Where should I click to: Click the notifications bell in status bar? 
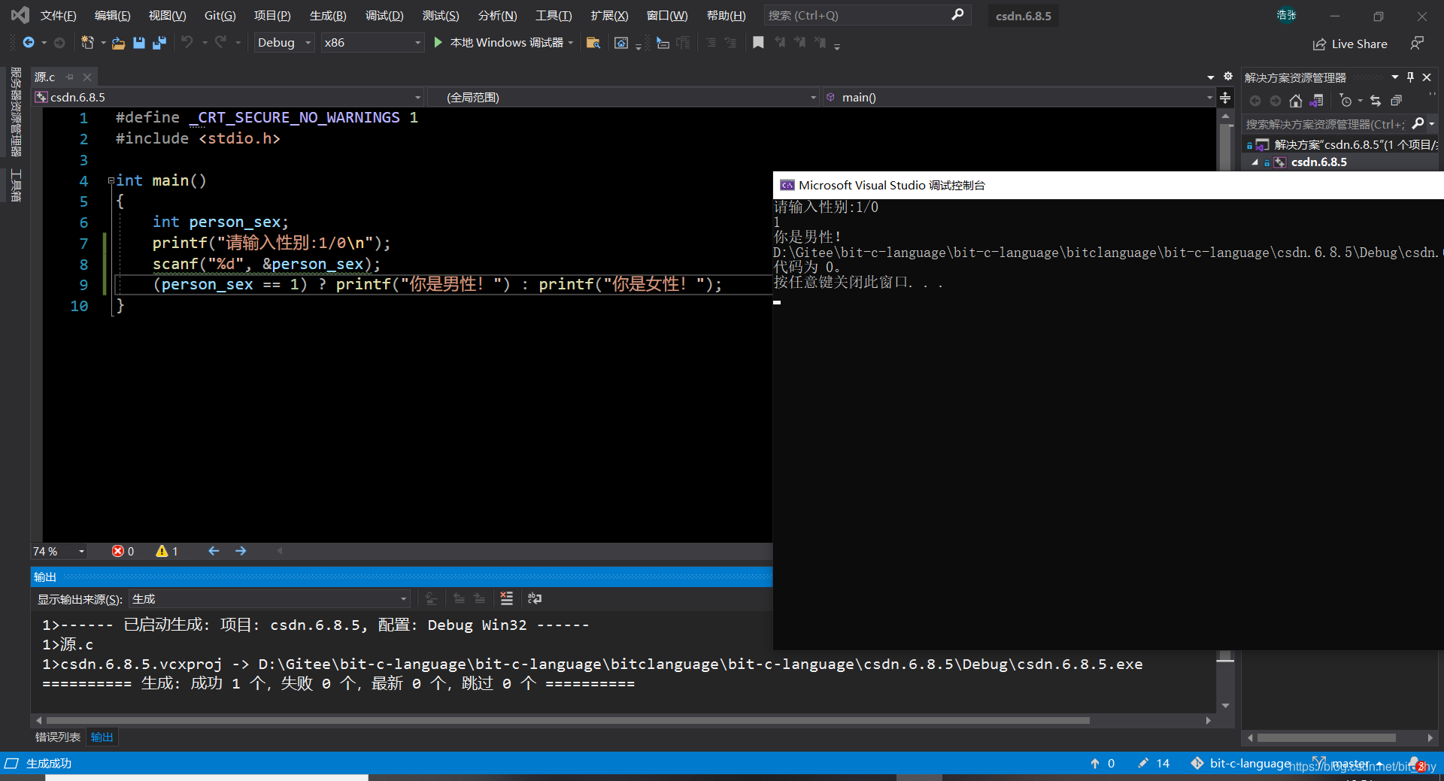click(1415, 764)
